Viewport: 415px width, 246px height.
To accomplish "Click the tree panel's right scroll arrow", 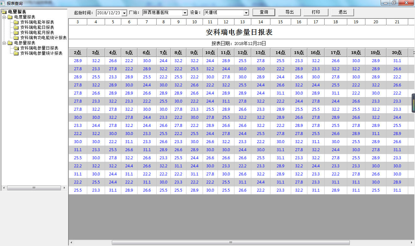I will (x=64, y=188).
